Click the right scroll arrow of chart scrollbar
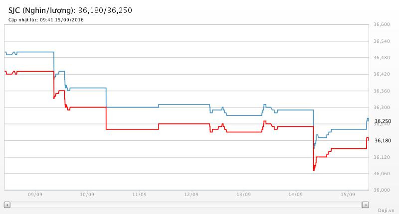Screen dimensions: 399x214 click(365, 205)
